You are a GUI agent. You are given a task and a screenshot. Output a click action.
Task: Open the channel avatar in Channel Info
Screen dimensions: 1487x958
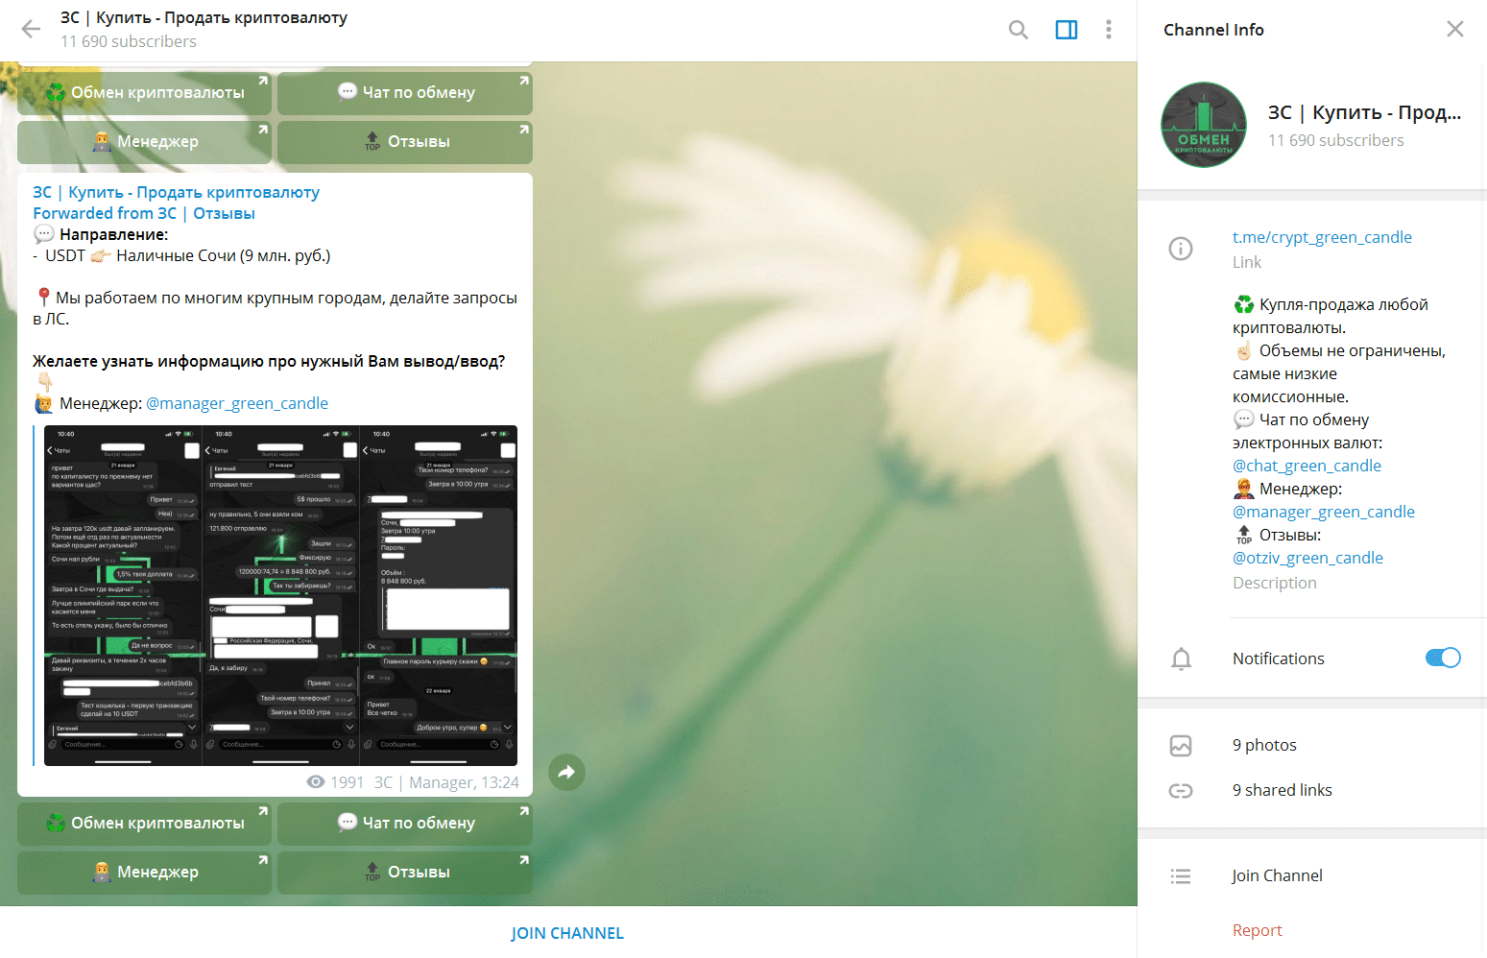click(x=1204, y=125)
